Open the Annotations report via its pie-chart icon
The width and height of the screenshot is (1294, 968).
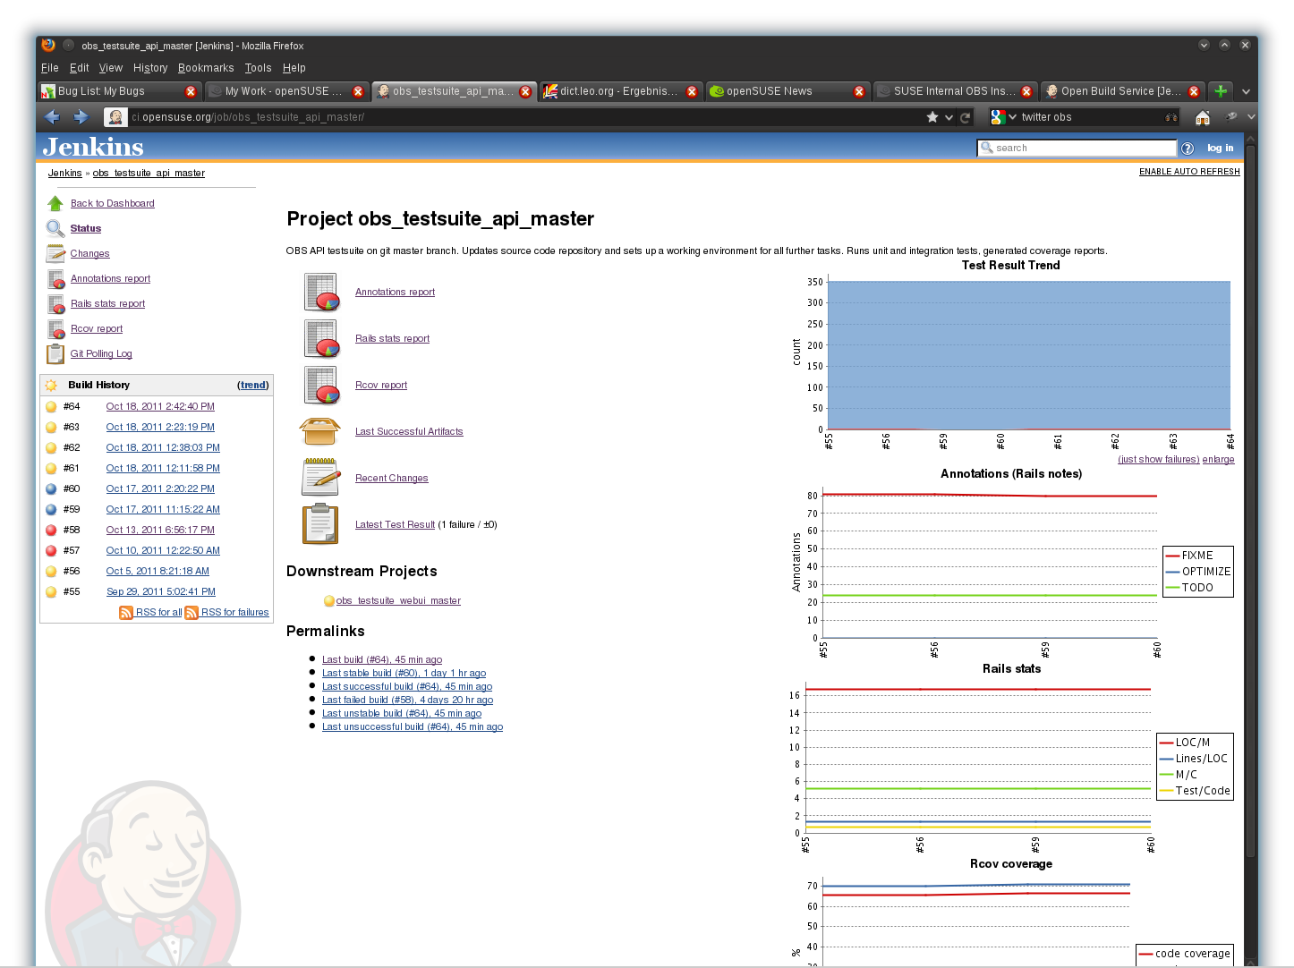321,292
